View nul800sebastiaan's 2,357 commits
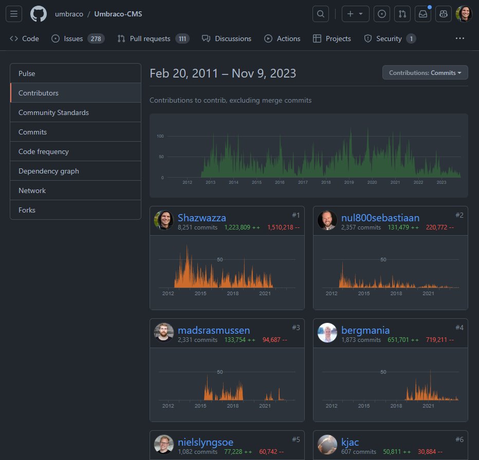This screenshot has height=460, width=479. (361, 227)
